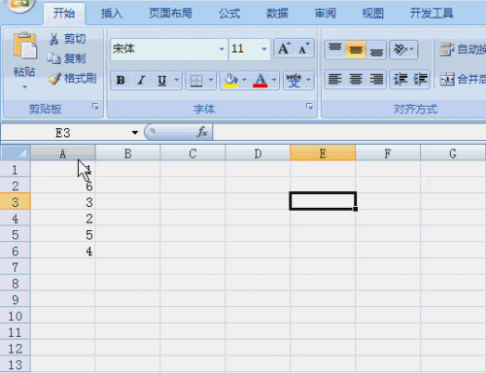Image resolution: width=486 pixels, height=373 pixels.
Task: Open text orientation dropdown arrow
Action: click(x=412, y=50)
